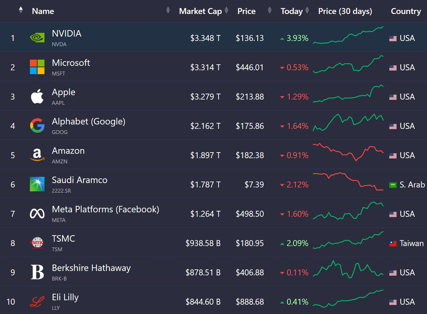Image resolution: width=427 pixels, height=314 pixels.
Task: Click the Taiwan flag for TSMC
Action: tap(393, 243)
